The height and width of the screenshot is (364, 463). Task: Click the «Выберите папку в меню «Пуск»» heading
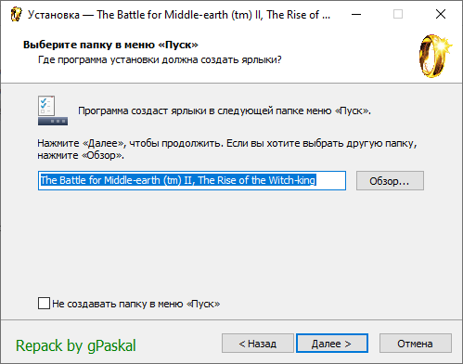[110, 45]
